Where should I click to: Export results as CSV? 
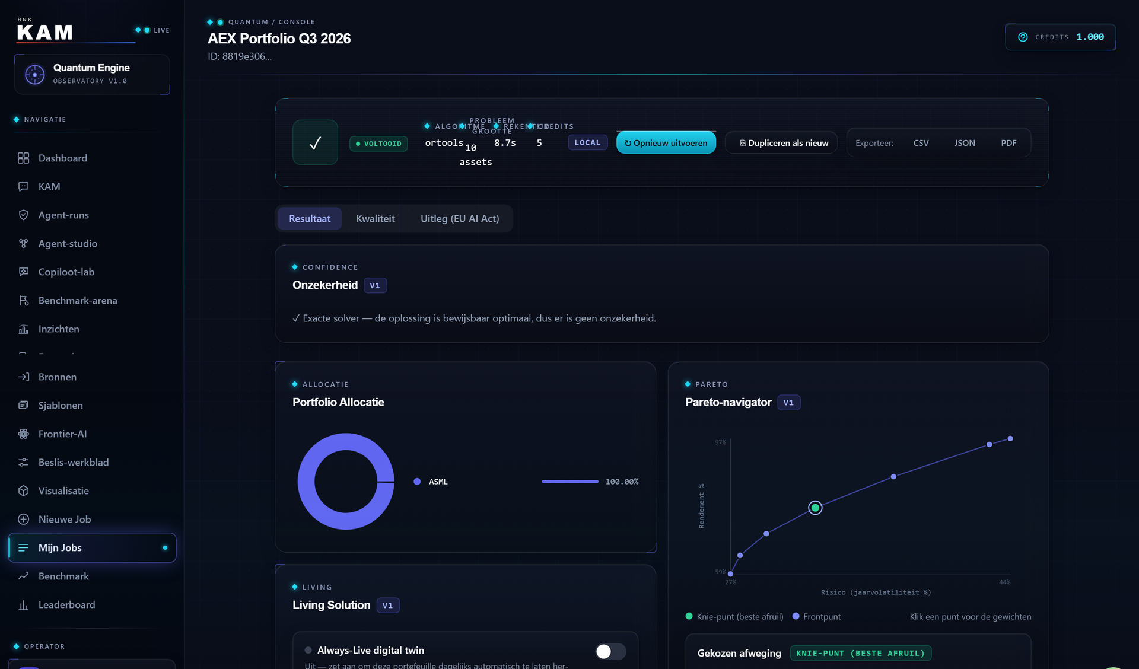[921, 143]
